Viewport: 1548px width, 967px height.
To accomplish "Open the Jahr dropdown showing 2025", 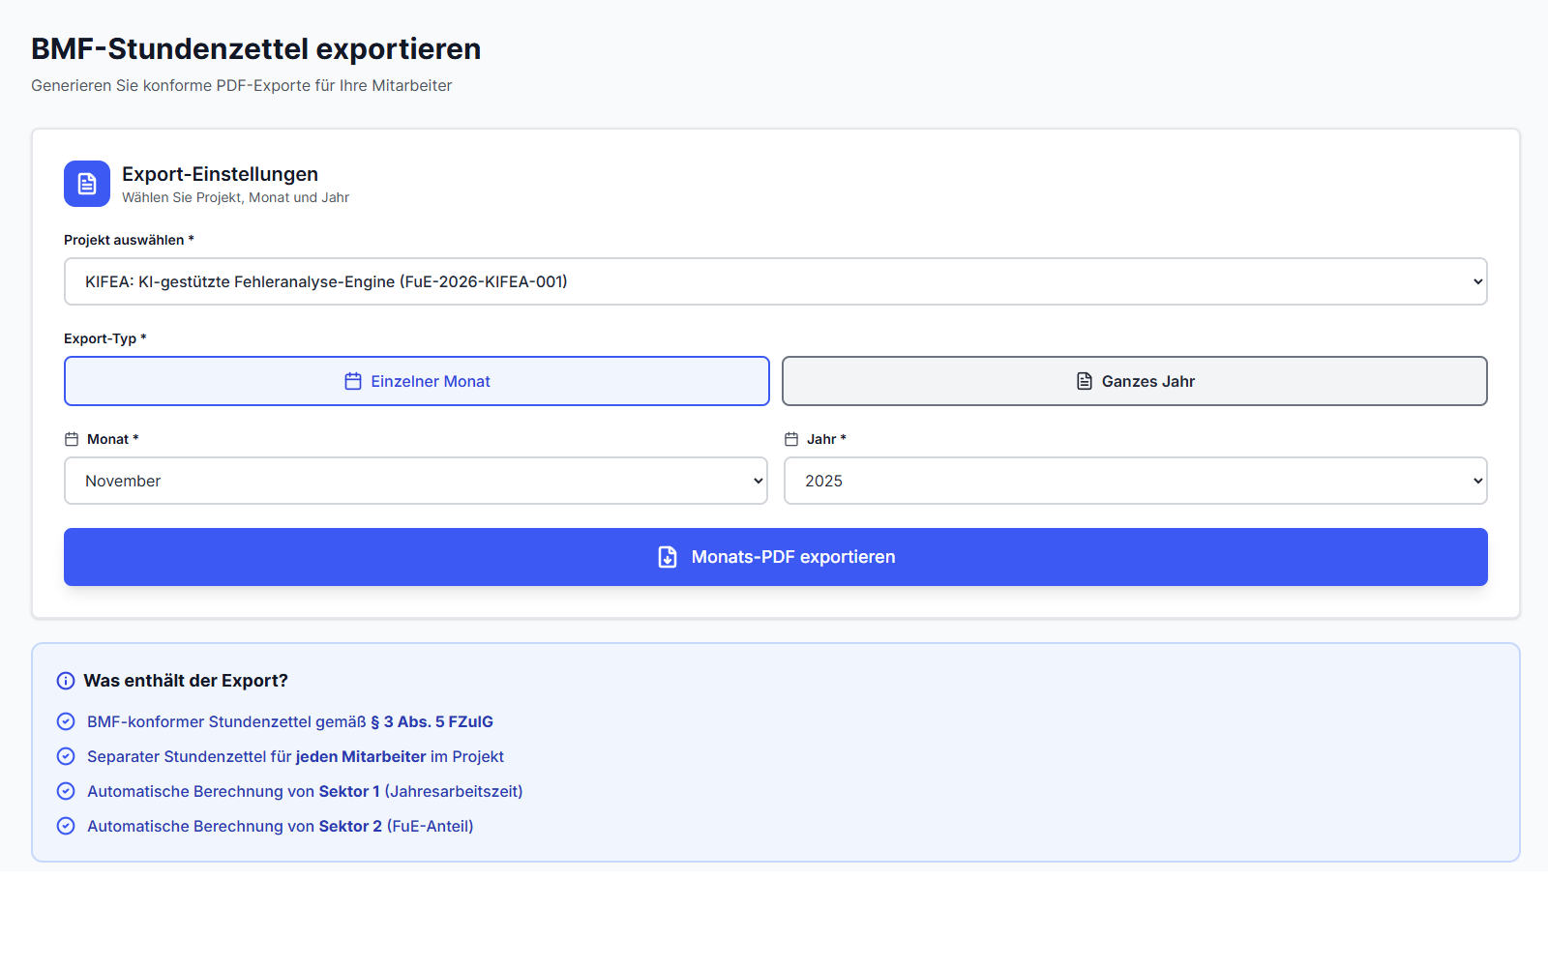I will point(1134,481).
